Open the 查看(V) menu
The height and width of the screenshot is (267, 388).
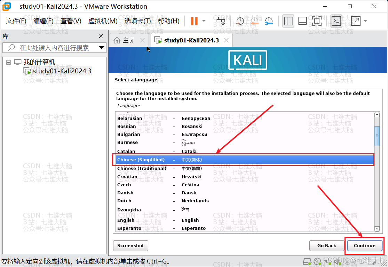click(71, 21)
